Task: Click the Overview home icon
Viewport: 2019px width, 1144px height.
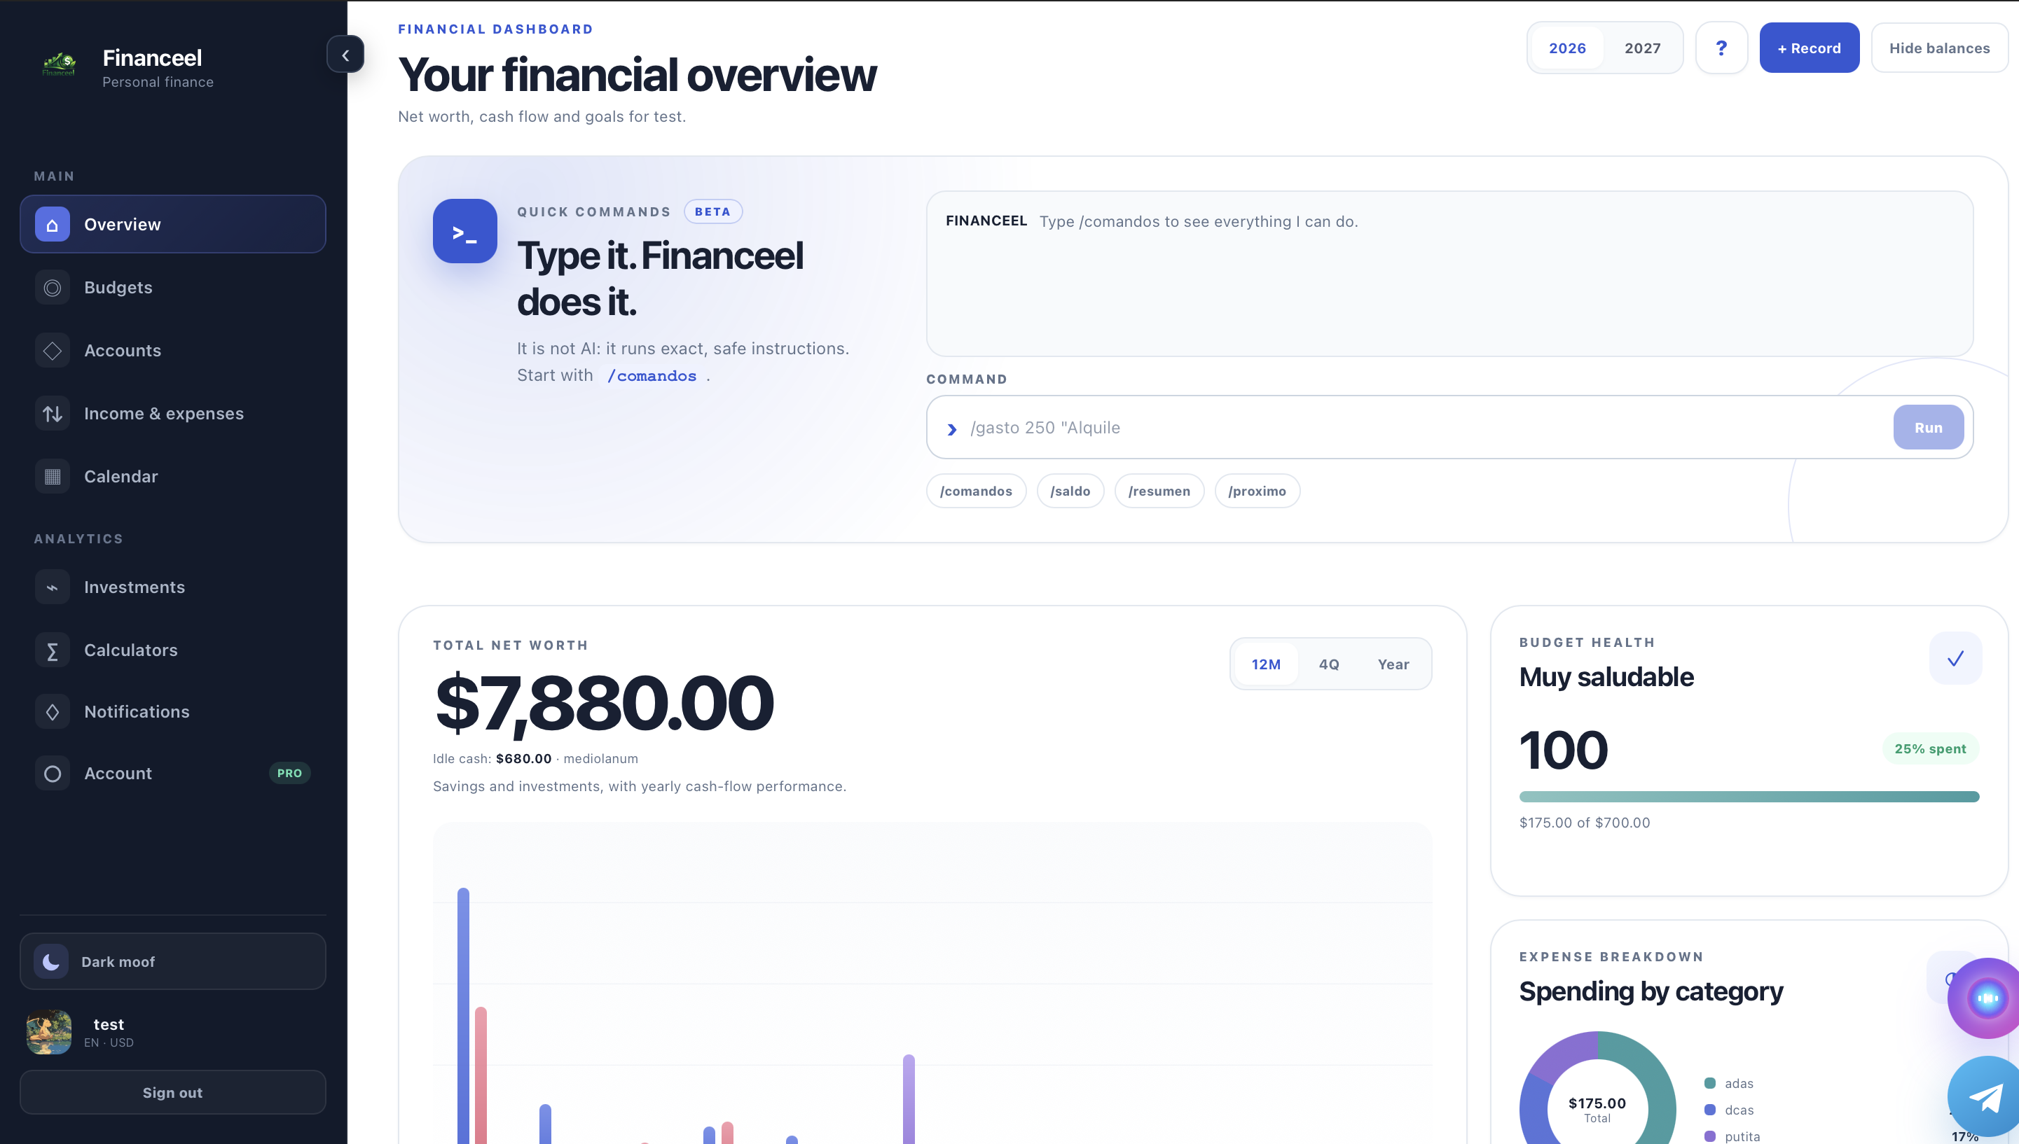Action: click(53, 225)
